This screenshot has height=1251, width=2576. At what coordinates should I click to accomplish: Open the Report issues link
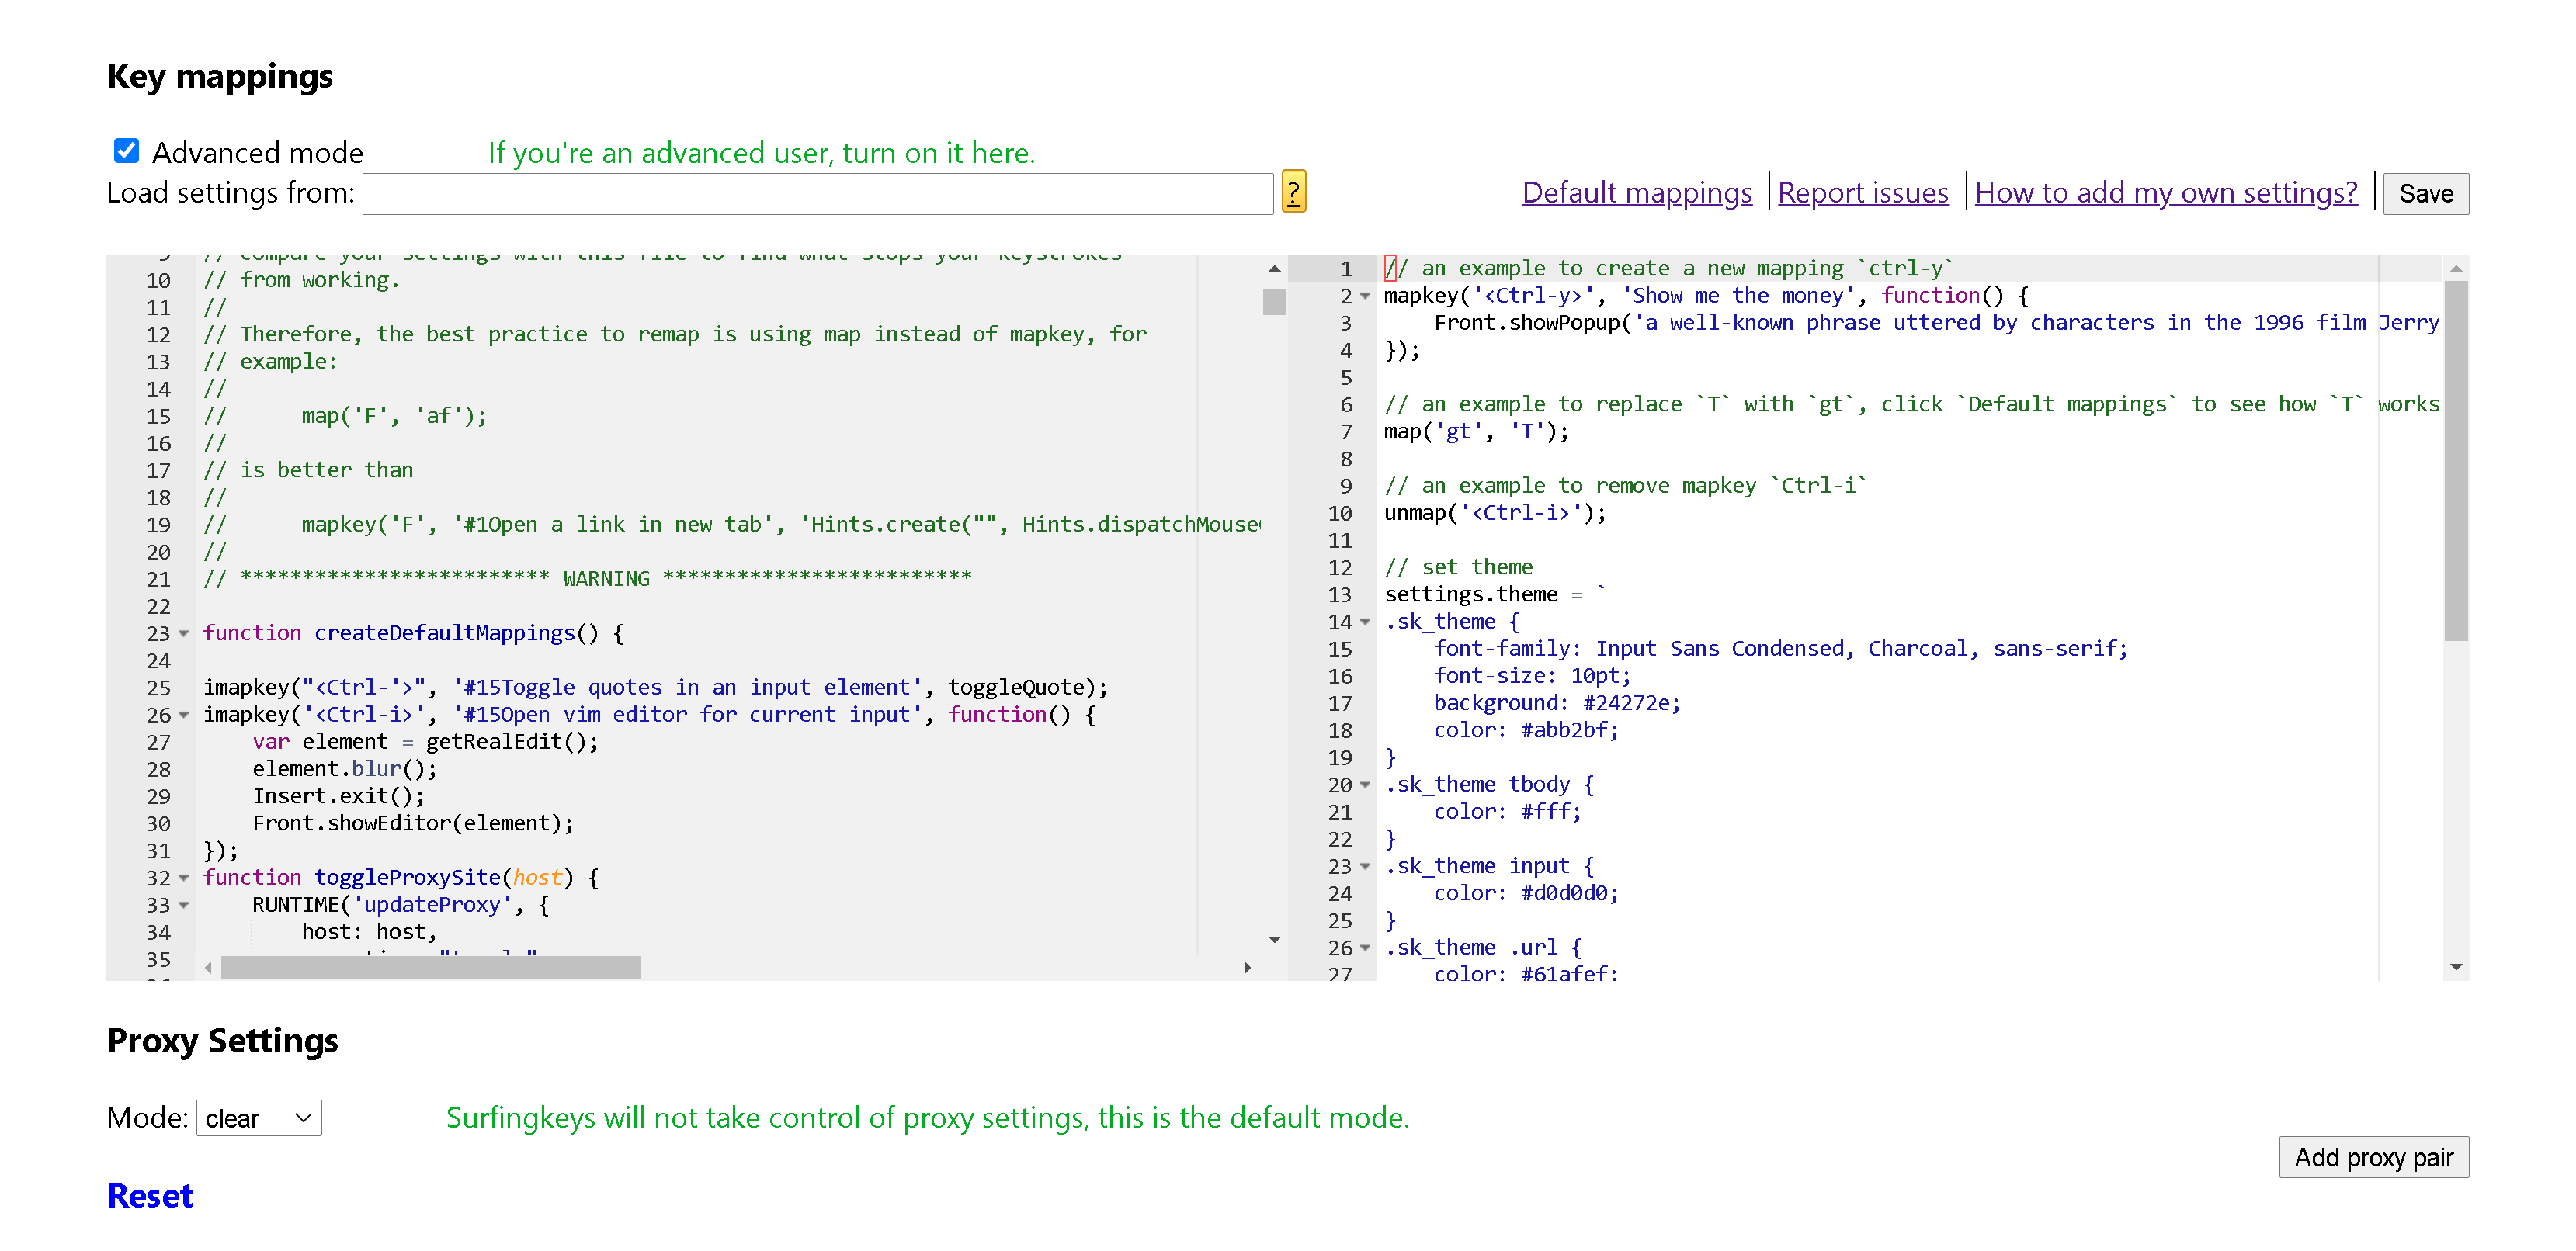[x=1862, y=192]
